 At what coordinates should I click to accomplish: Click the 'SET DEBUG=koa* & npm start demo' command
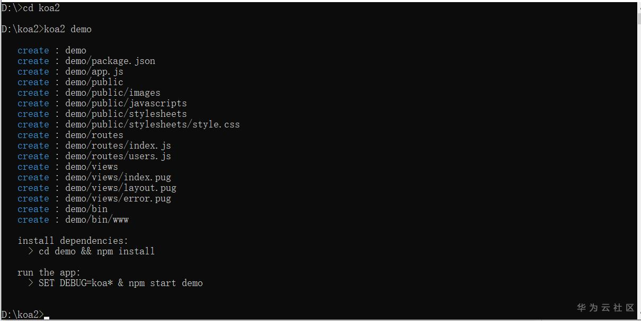click(120, 283)
